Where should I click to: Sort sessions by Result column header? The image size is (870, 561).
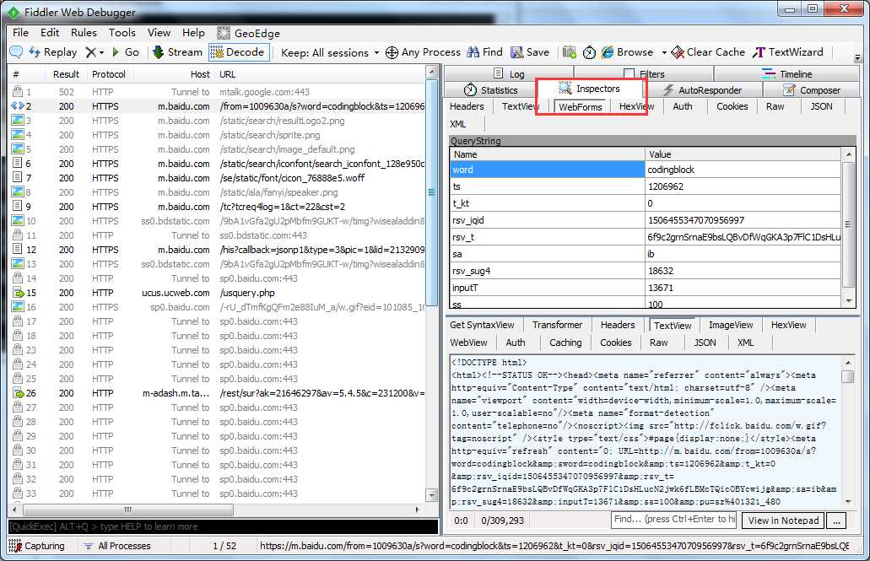[x=66, y=73]
